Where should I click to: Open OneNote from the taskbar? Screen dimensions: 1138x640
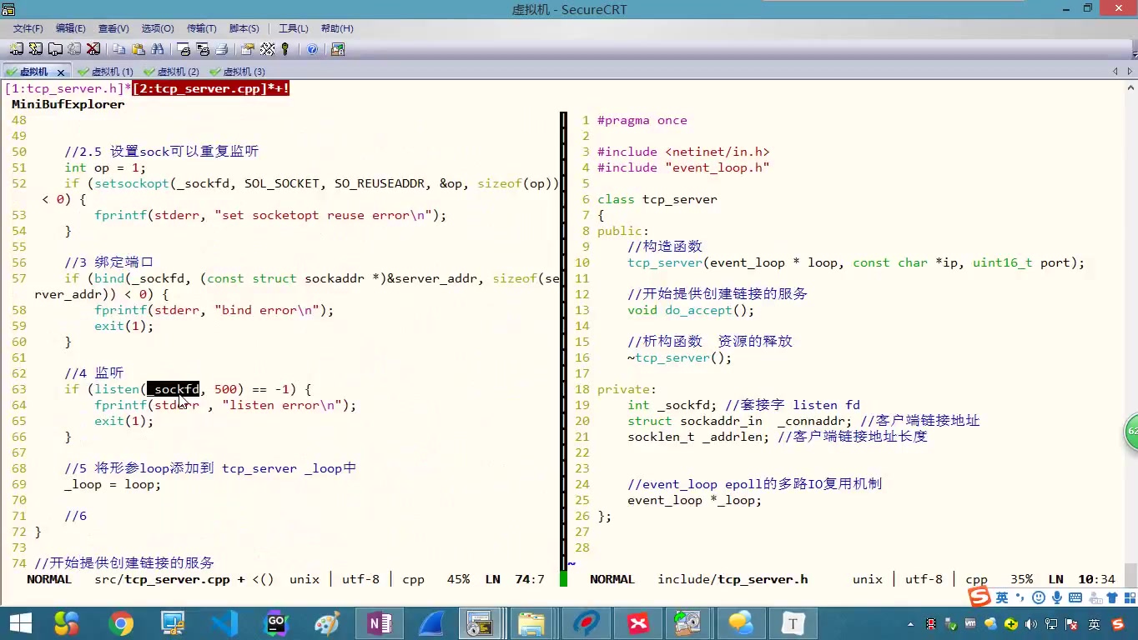pyautogui.click(x=380, y=623)
